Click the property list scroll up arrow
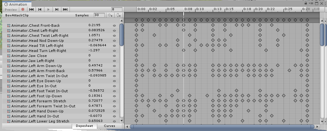 [121, 20]
